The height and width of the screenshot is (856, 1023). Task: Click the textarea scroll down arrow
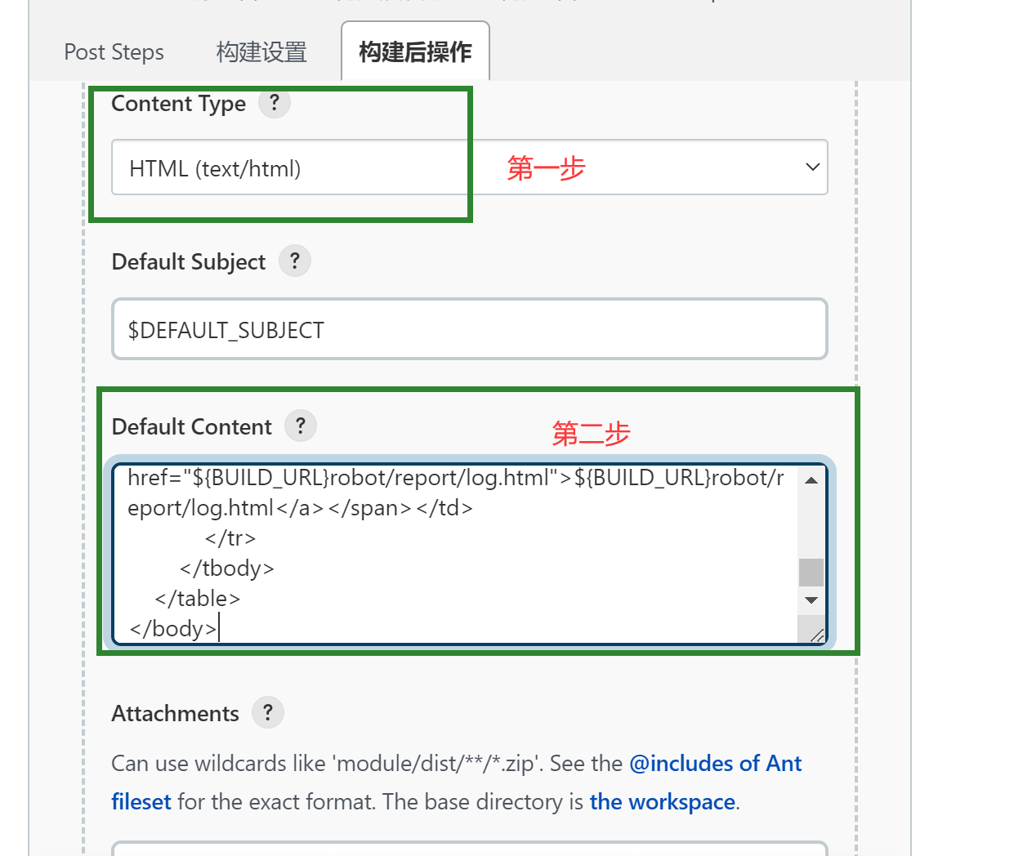click(x=811, y=600)
